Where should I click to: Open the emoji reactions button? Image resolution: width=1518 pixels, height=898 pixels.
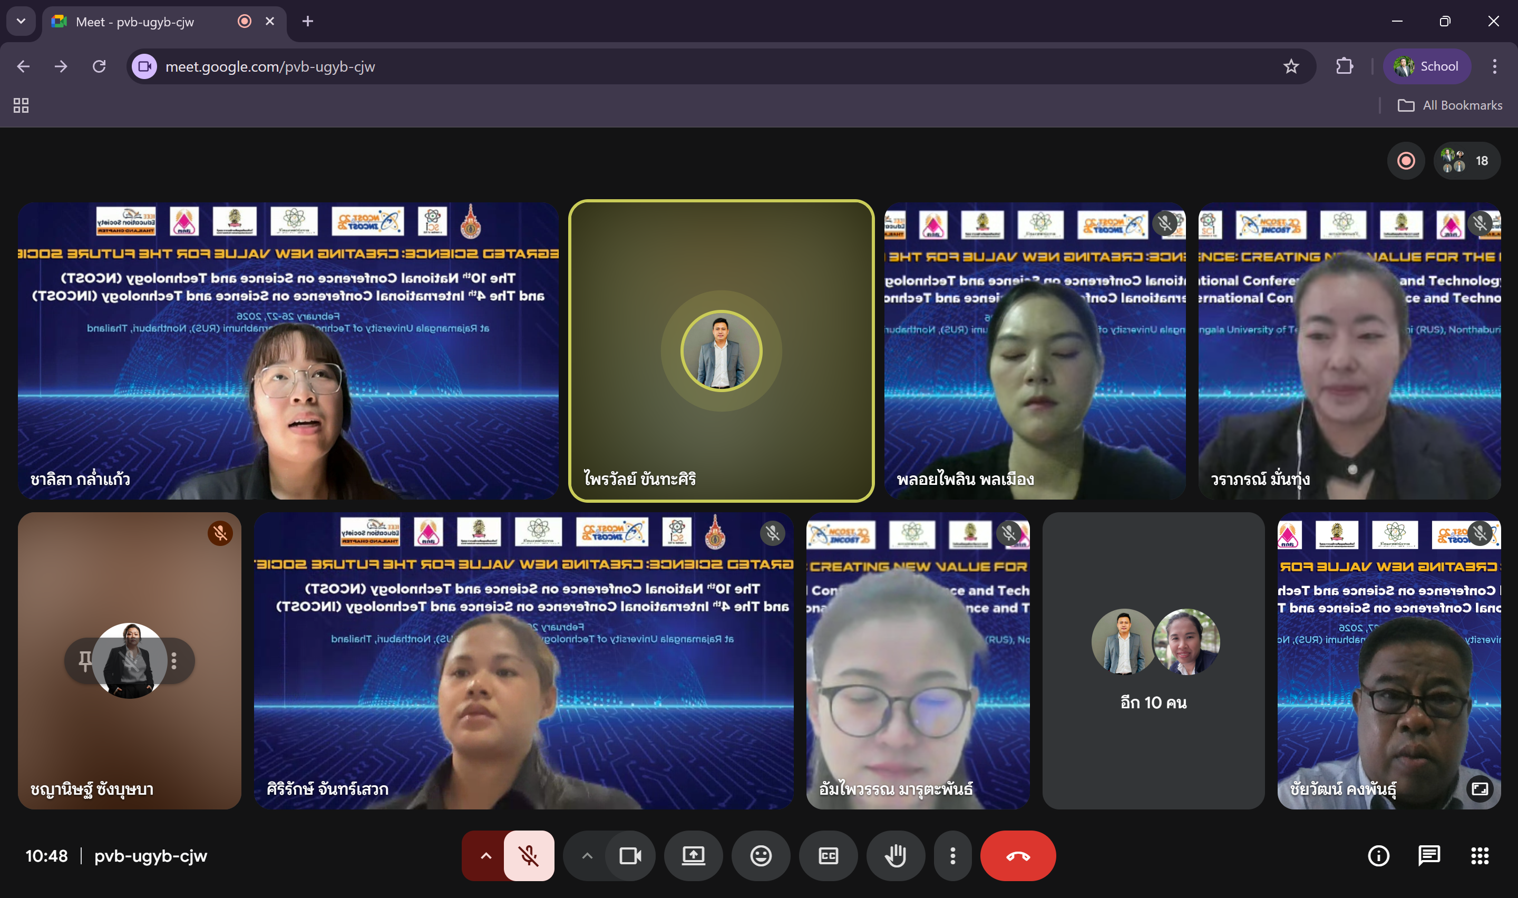pyautogui.click(x=761, y=856)
